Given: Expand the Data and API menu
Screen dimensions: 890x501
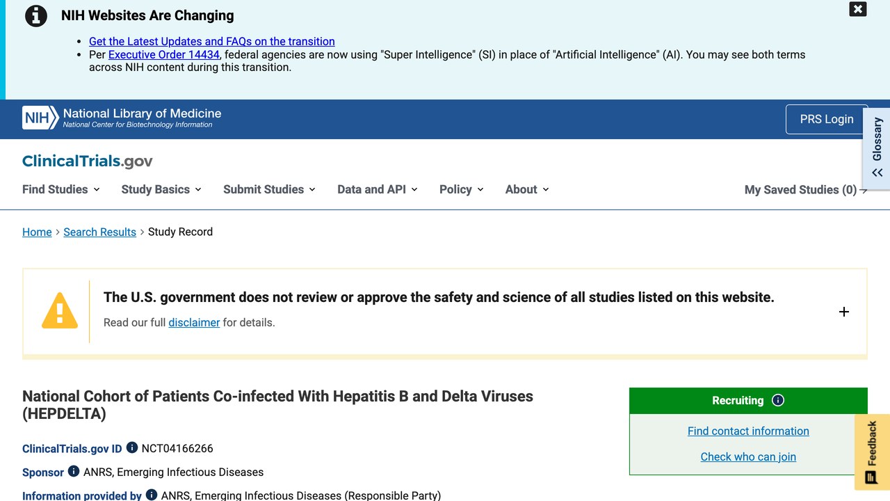Looking at the screenshot, I should coord(378,189).
